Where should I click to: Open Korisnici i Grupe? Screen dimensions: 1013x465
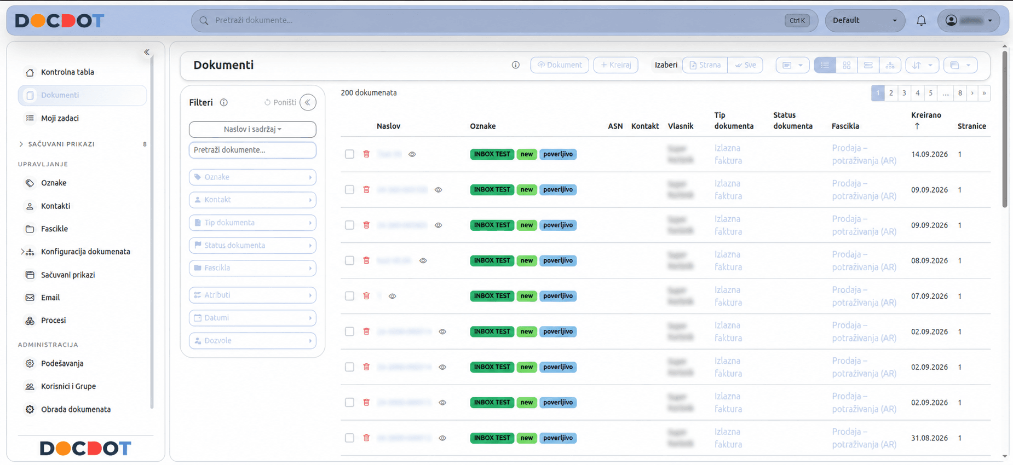pyautogui.click(x=68, y=387)
